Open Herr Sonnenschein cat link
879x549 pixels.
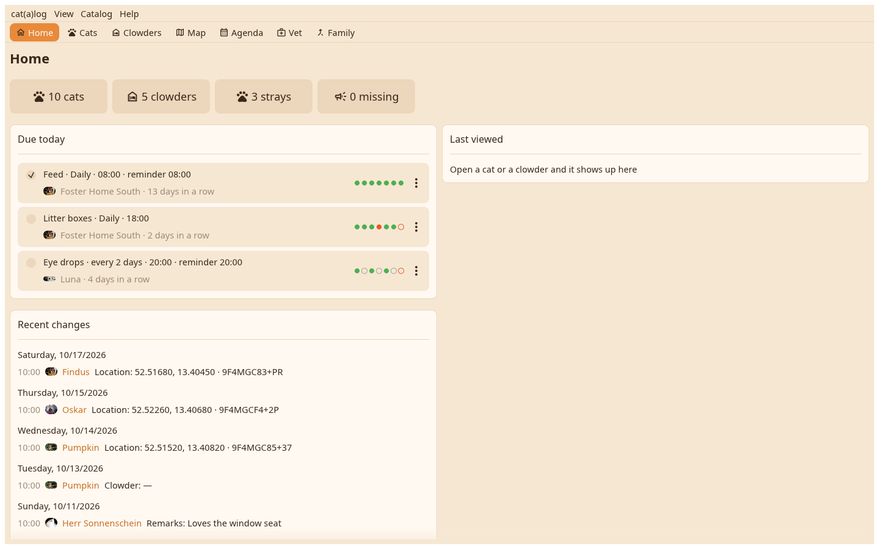coord(102,523)
